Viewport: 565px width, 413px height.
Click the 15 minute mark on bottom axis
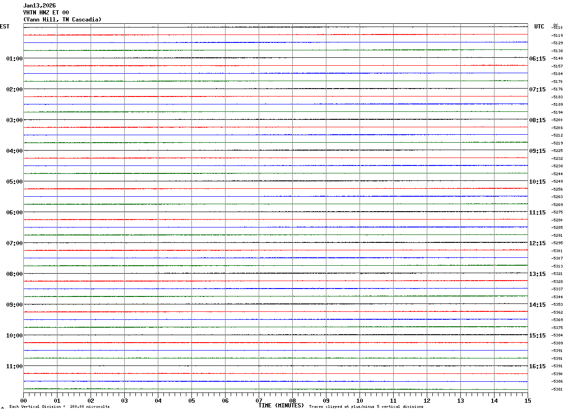tap(528, 400)
